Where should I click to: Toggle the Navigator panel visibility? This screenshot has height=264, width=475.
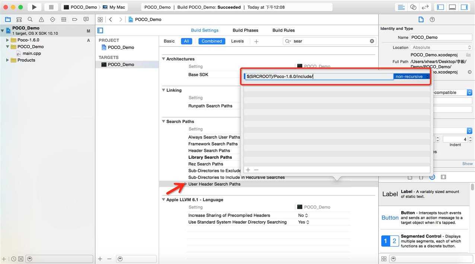pos(440,7)
